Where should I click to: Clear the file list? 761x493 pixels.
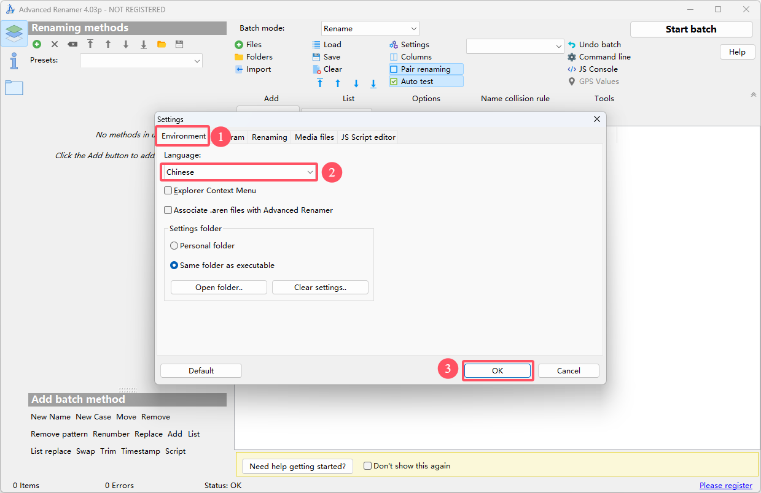[x=327, y=69]
